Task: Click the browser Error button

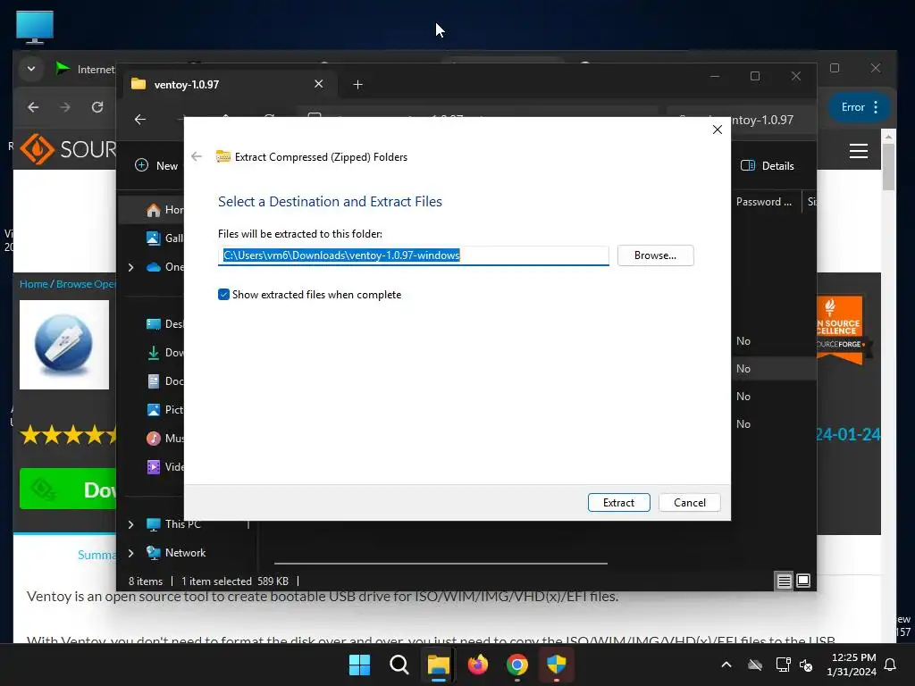Action: click(x=860, y=107)
